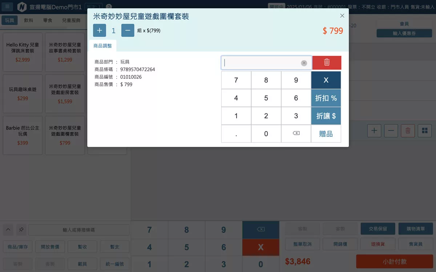The height and width of the screenshot is (272, 436).
Task: Click the plus icon in the cart toolbar
Action: coord(374,130)
